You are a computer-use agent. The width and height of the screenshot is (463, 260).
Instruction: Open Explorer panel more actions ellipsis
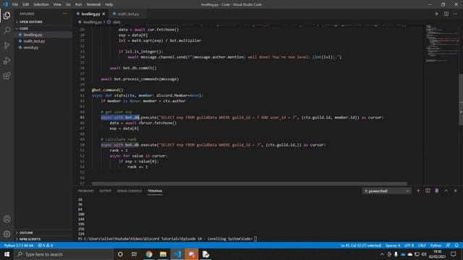point(64,14)
